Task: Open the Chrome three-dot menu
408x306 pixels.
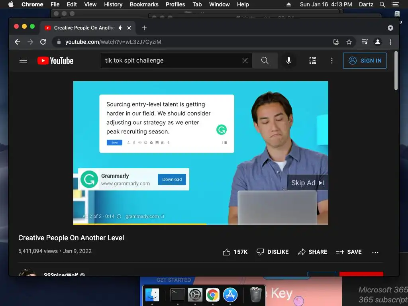Action: click(390, 42)
